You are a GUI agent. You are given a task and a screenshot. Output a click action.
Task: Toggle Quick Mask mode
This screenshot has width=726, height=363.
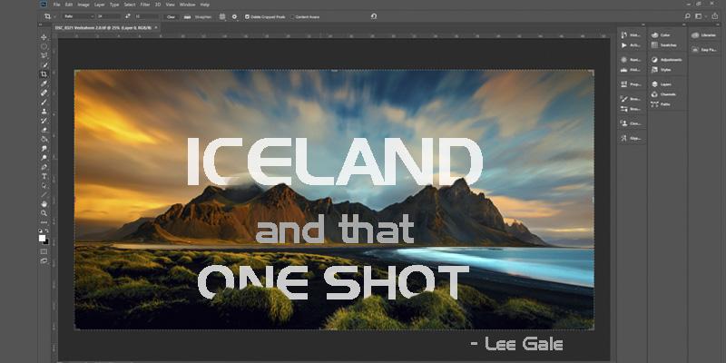coord(44,251)
